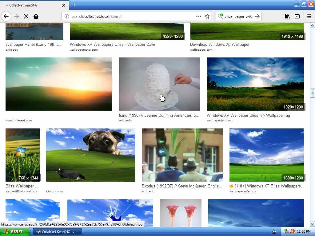Click the wallpapercave.com source text
Image resolution: width=315 pixels, height=236 pixels.
pos(84,50)
